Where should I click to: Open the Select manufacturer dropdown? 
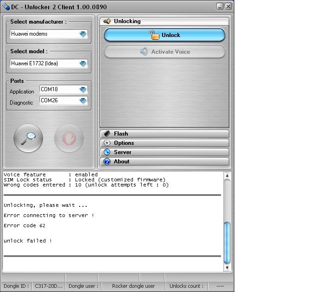click(83, 34)
